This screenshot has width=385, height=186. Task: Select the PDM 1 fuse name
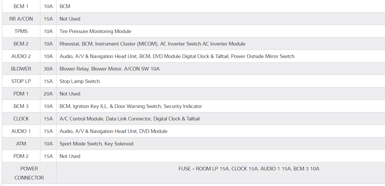pyautogui.click(x=21, y=94)
